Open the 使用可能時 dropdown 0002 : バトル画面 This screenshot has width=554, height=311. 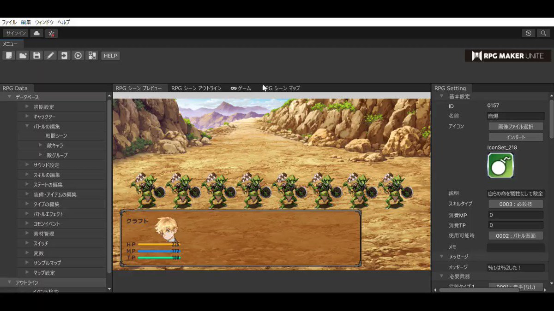(x=516, y=236)
